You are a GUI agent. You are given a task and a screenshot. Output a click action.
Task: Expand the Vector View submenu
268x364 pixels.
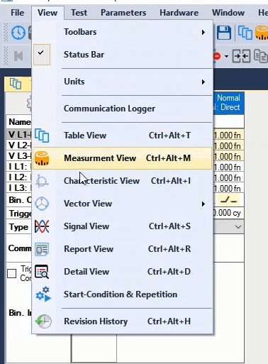pyautogui.click(x=203, y=204)
